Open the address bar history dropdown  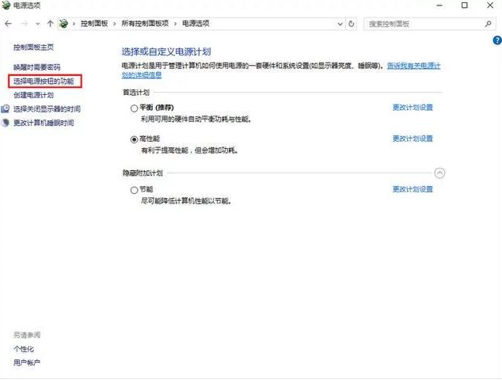[338, 24]
